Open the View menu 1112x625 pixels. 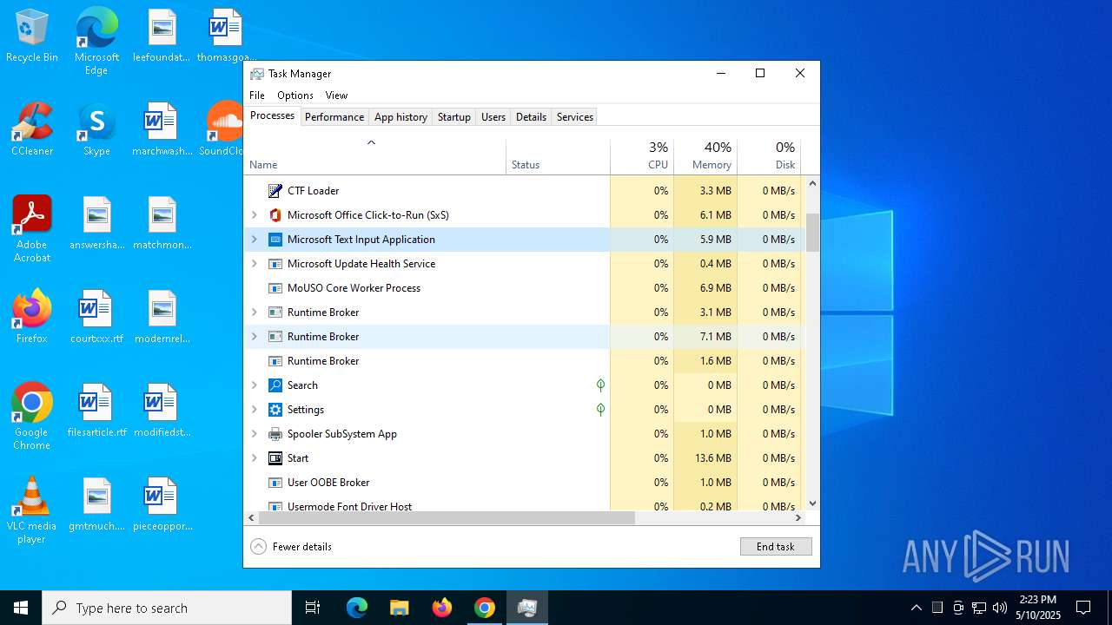[336, 95]
